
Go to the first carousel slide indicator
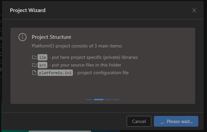point(89,100)
